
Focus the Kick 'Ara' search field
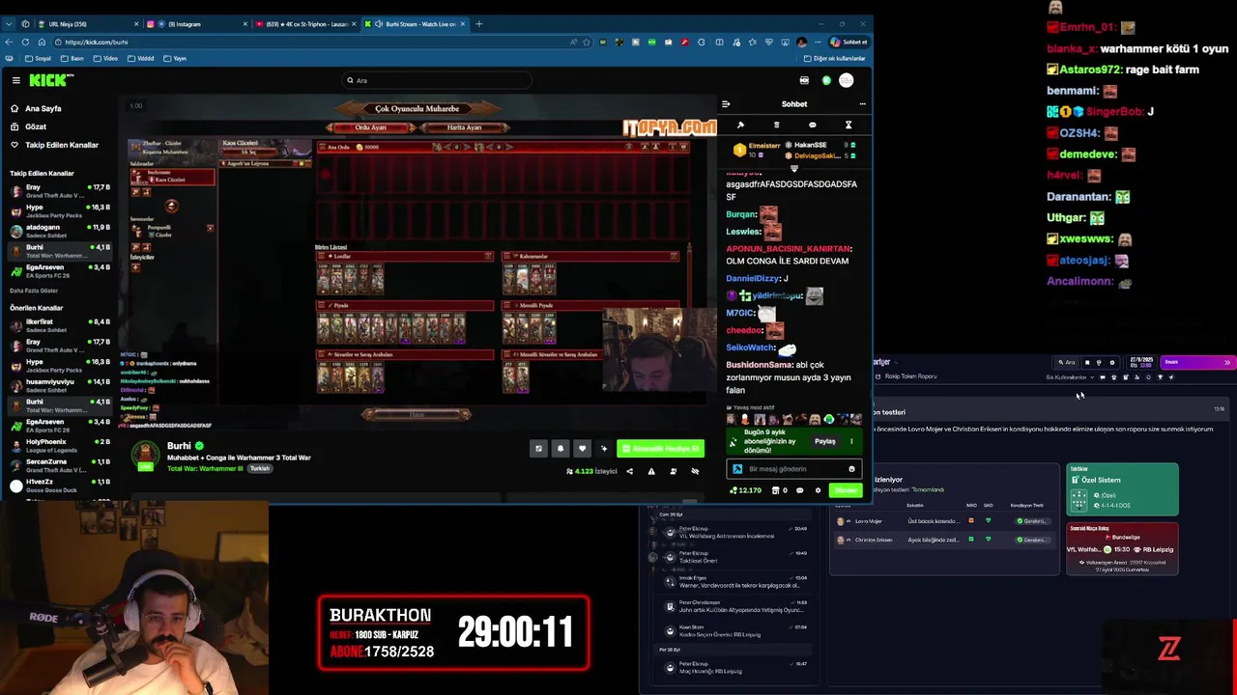(x=437, y=80)
